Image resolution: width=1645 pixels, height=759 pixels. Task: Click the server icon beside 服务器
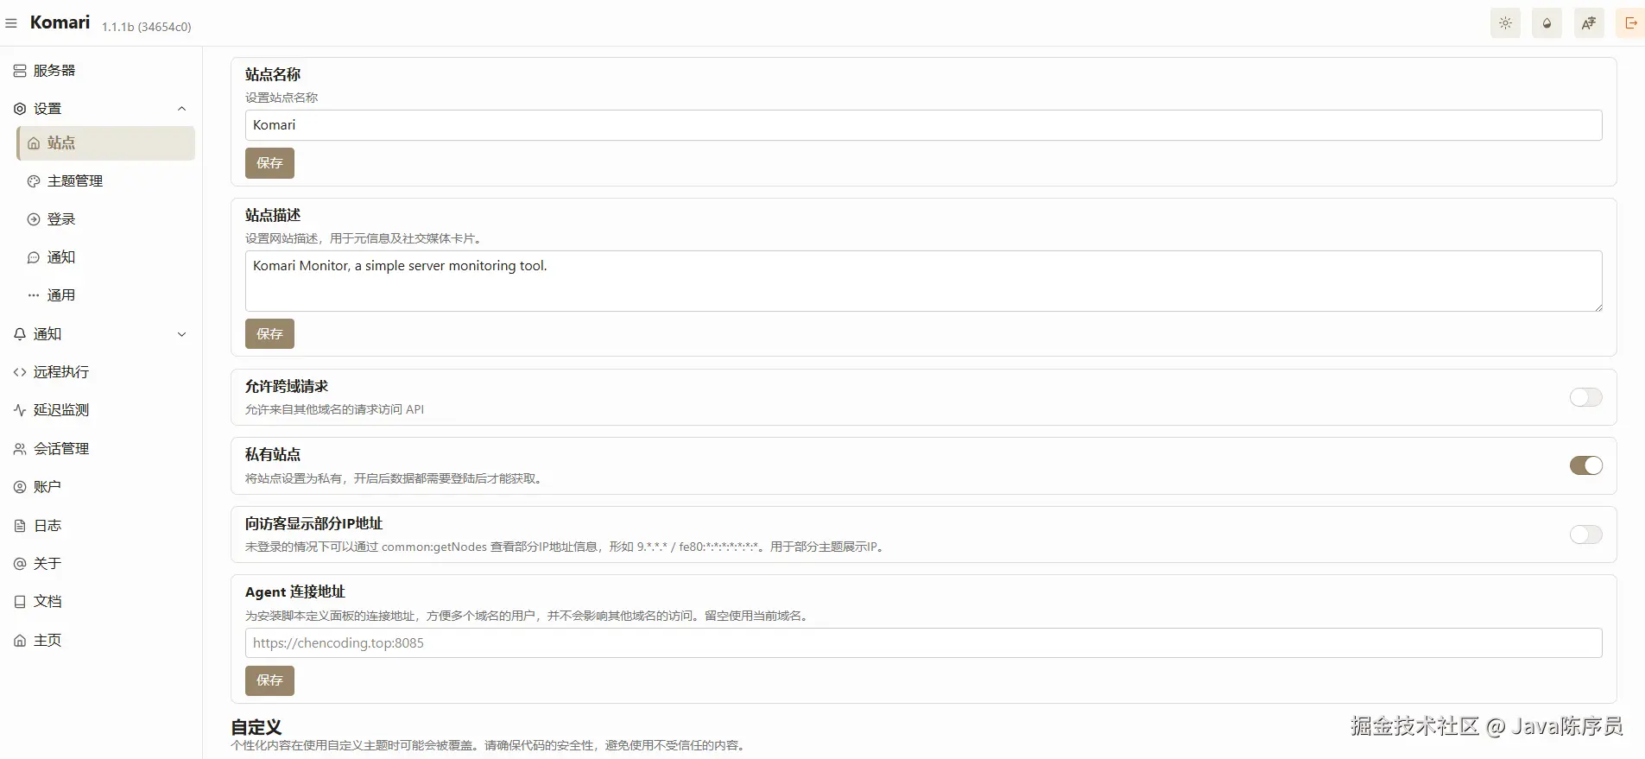pos(20,71)
